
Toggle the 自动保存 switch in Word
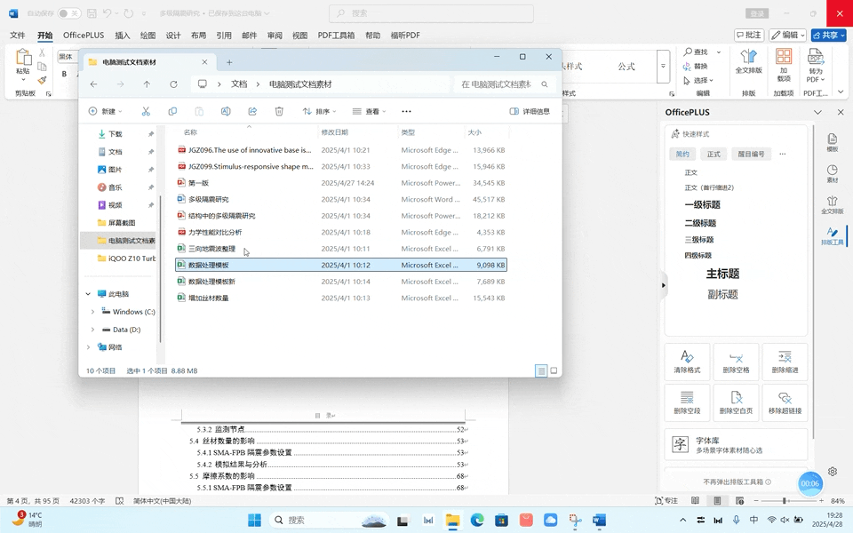click(x=69, y=13)
